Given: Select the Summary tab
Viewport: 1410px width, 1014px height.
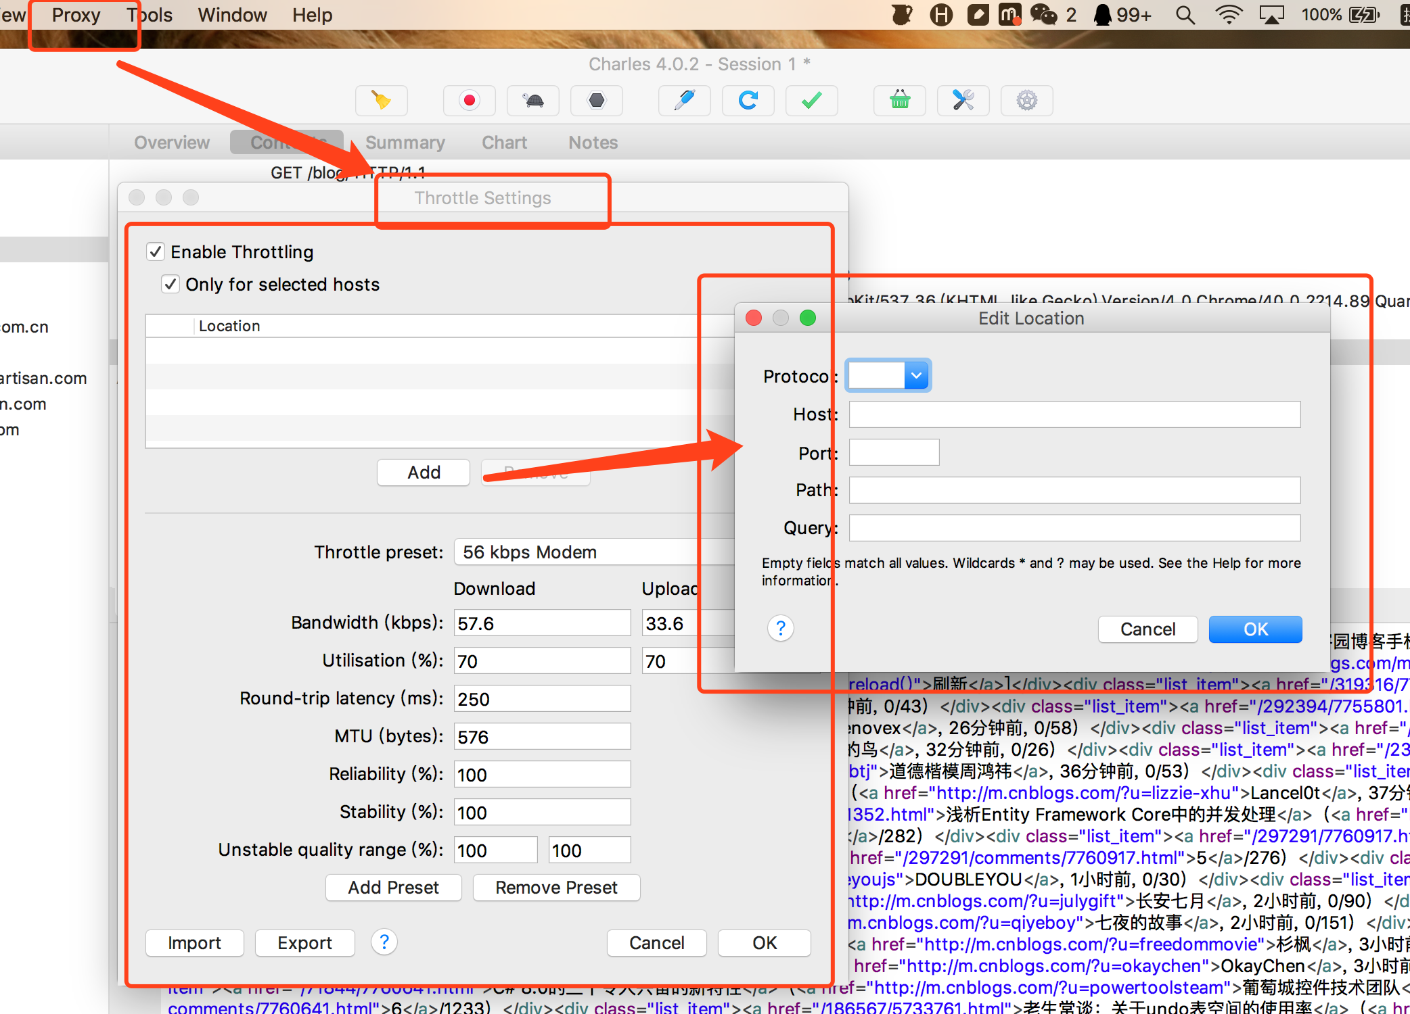Looking at the screenshot, I should (405, 141).
